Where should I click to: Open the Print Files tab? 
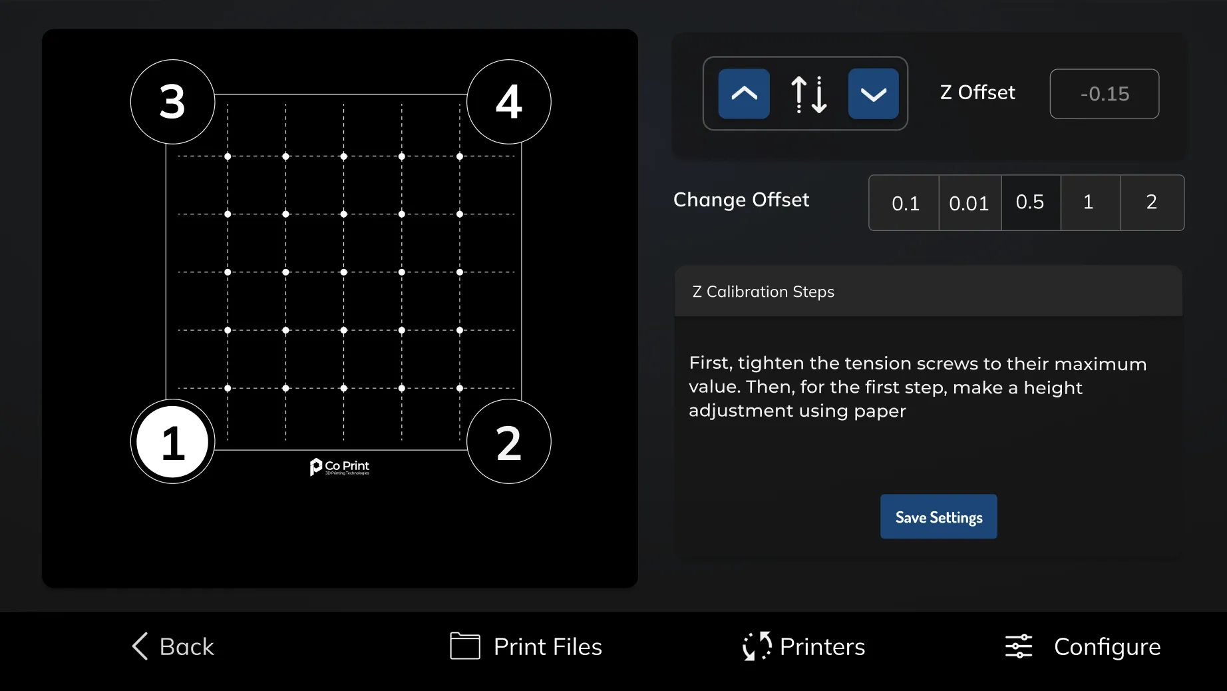[x=526, y=646]
